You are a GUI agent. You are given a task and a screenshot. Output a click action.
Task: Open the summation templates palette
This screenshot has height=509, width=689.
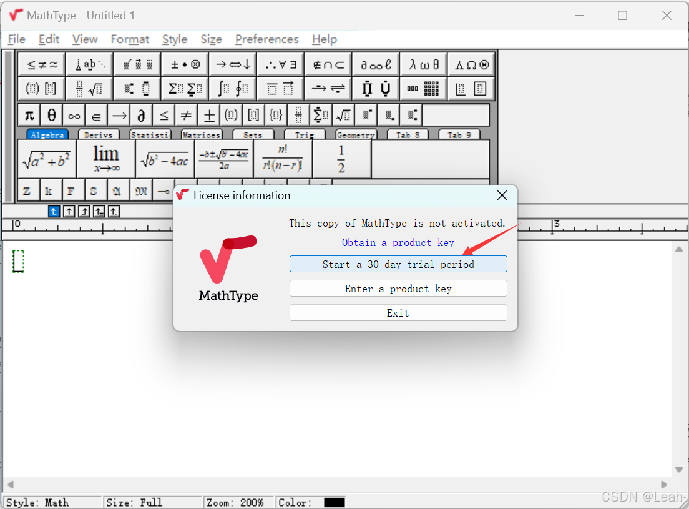coord(185,88)
